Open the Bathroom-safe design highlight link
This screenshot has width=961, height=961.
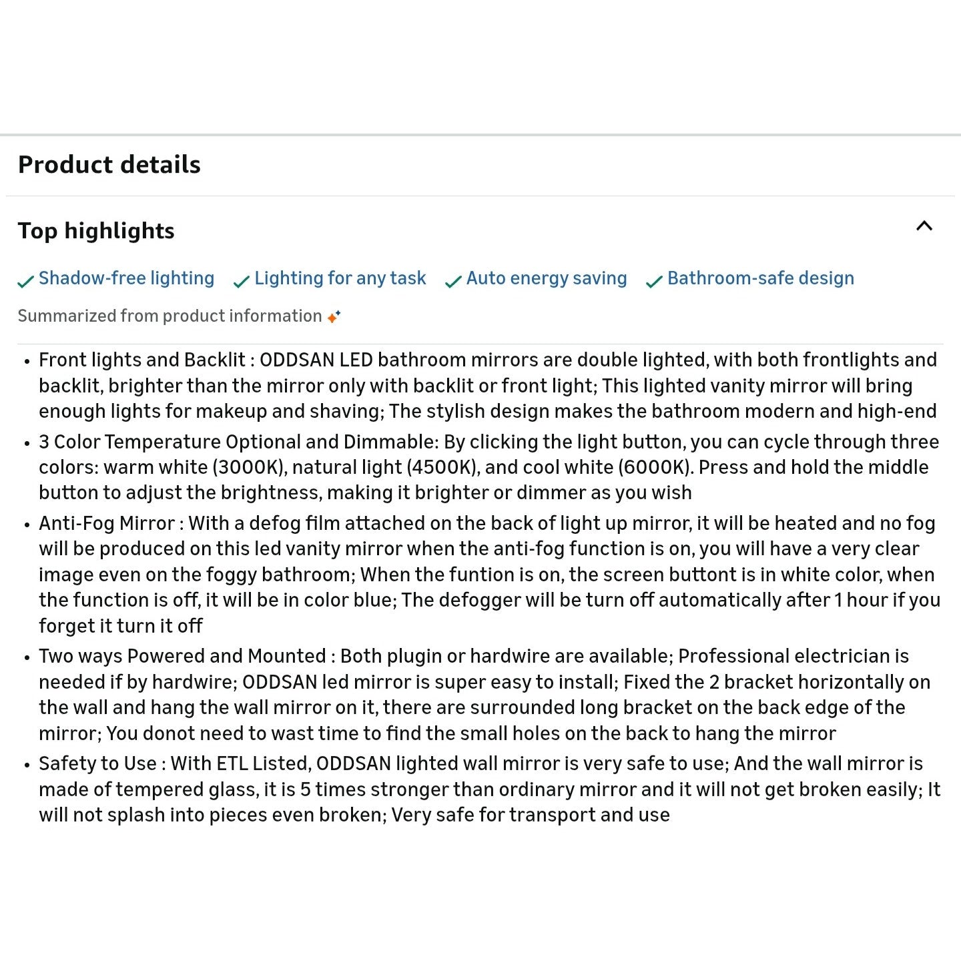tap(760, 278)
